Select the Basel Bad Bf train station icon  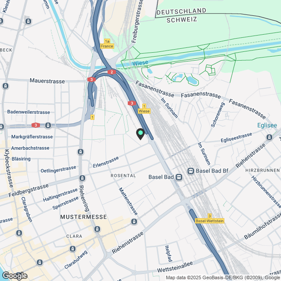pos(191,171)
